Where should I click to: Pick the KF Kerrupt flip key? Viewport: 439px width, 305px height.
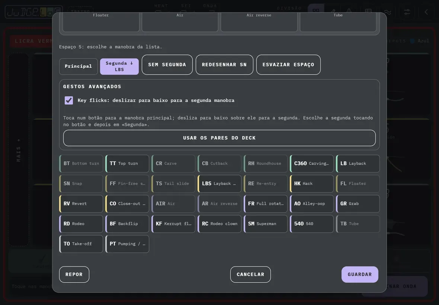click(173, 224)
